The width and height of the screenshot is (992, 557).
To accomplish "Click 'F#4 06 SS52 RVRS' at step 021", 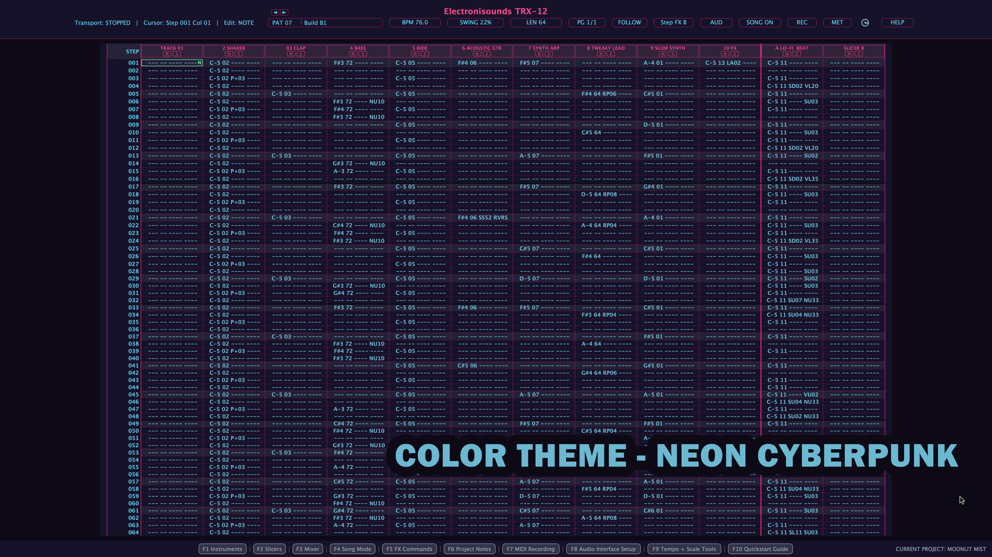I will pyautogui.click(x=483, y=217).
